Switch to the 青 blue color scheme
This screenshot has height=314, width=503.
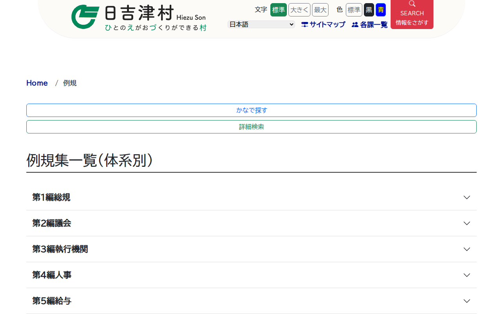(x=381, y=10)
